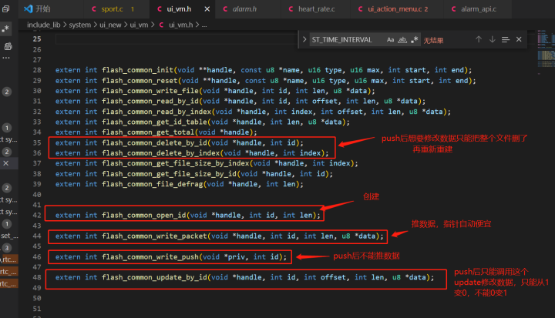This screenshot has height=318, width=555.
Task: Open the ui_new breadcrumb segment
Action: click(x=110, y=25)
